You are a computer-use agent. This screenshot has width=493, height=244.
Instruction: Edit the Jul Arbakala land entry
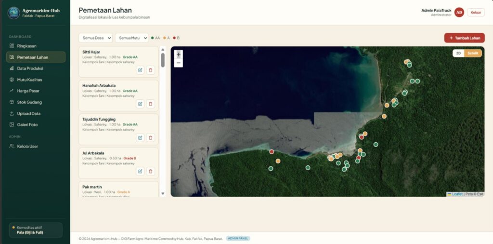[140, 171]
